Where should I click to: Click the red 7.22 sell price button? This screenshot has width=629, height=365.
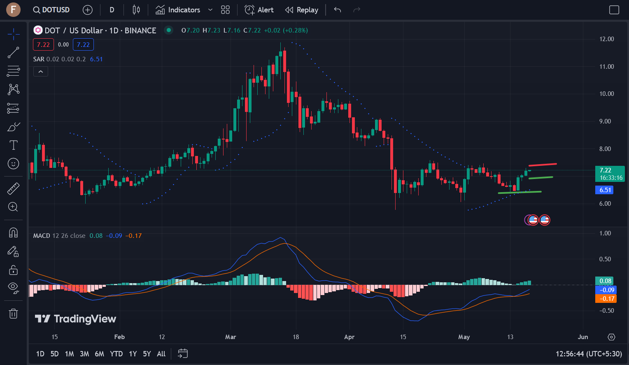pos(43,44)
